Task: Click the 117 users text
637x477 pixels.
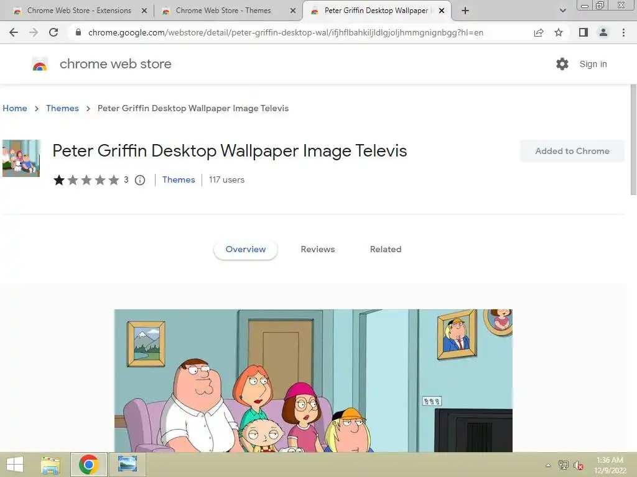Action: click(226, 179)
